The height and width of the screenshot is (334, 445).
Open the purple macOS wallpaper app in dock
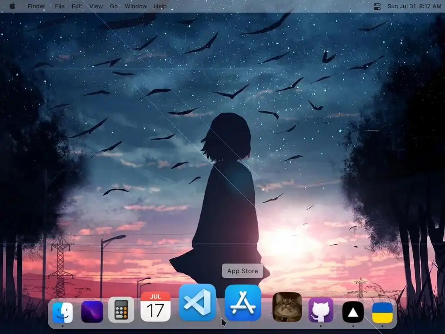pos(92,312)
